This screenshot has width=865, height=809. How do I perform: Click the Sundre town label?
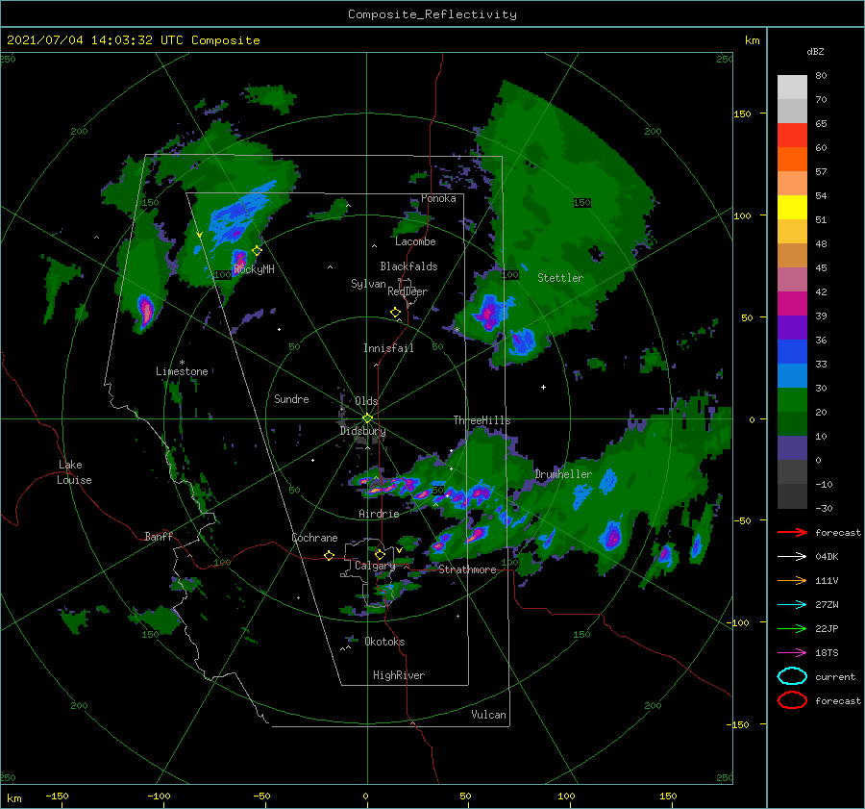pyautogui.click(x=291, y=398)
